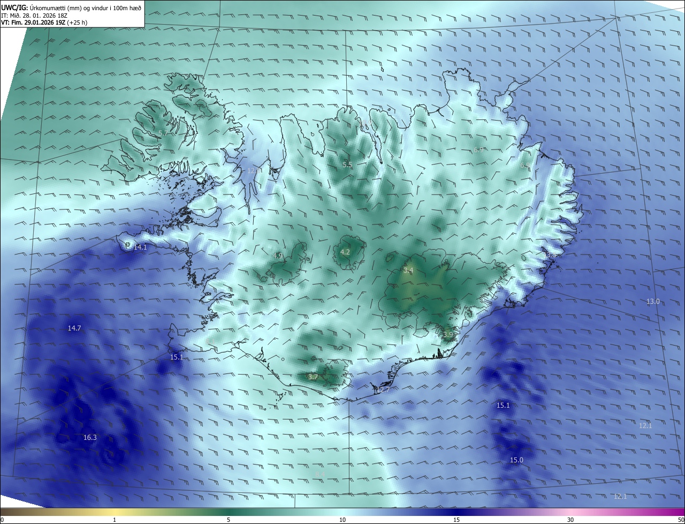Pick the yellow colorbar segment above tick 1
The image size is (685, 524).
pyautogui.click(x=115, y=512)
